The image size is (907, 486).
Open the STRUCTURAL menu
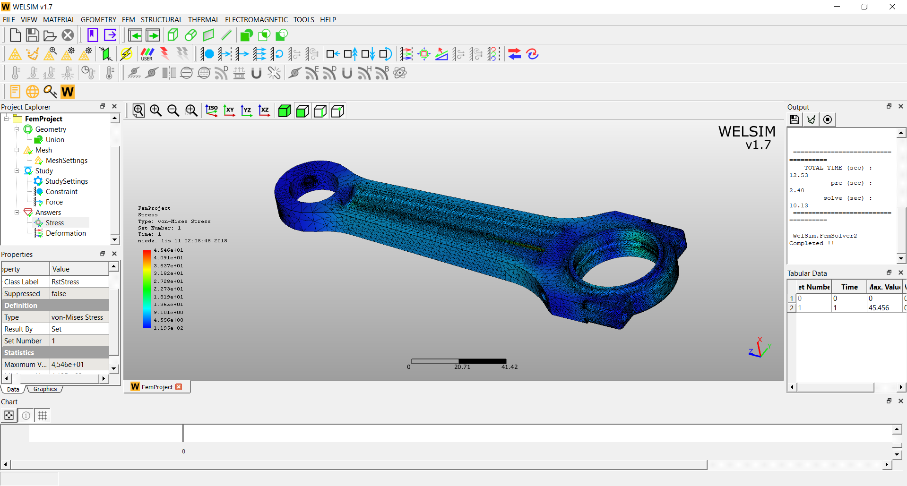pos(161,20)
